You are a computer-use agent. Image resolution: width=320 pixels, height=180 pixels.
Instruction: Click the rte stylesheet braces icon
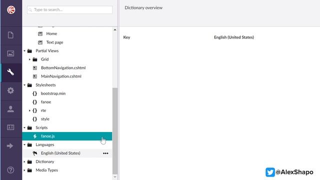(x=34, y=110)
